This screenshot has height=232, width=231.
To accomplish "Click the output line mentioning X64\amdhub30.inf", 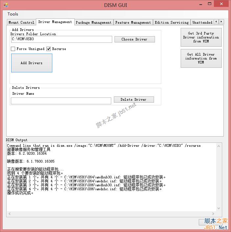I will pyautogui.click(x=87, y=177).
